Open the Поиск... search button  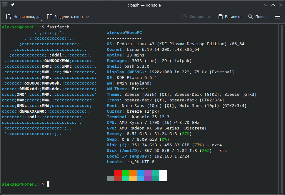point(258,17)
